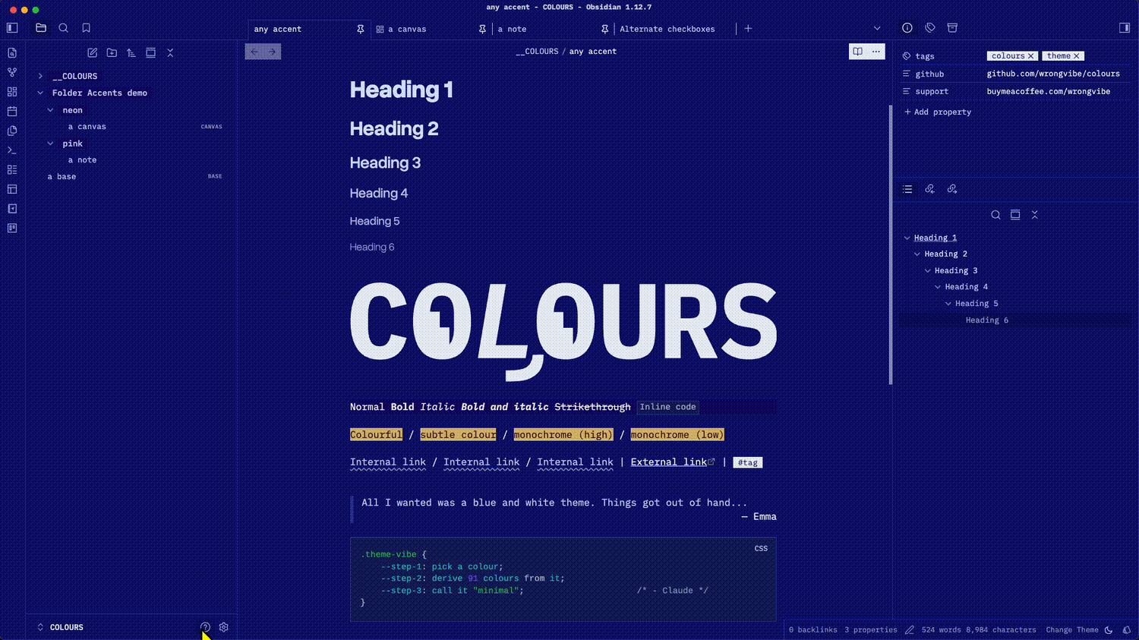This screenshot has width=1139, height=640.
Task: Open quick switcher from ribbon
Action: pyautogui.click(x=12, y=53)
